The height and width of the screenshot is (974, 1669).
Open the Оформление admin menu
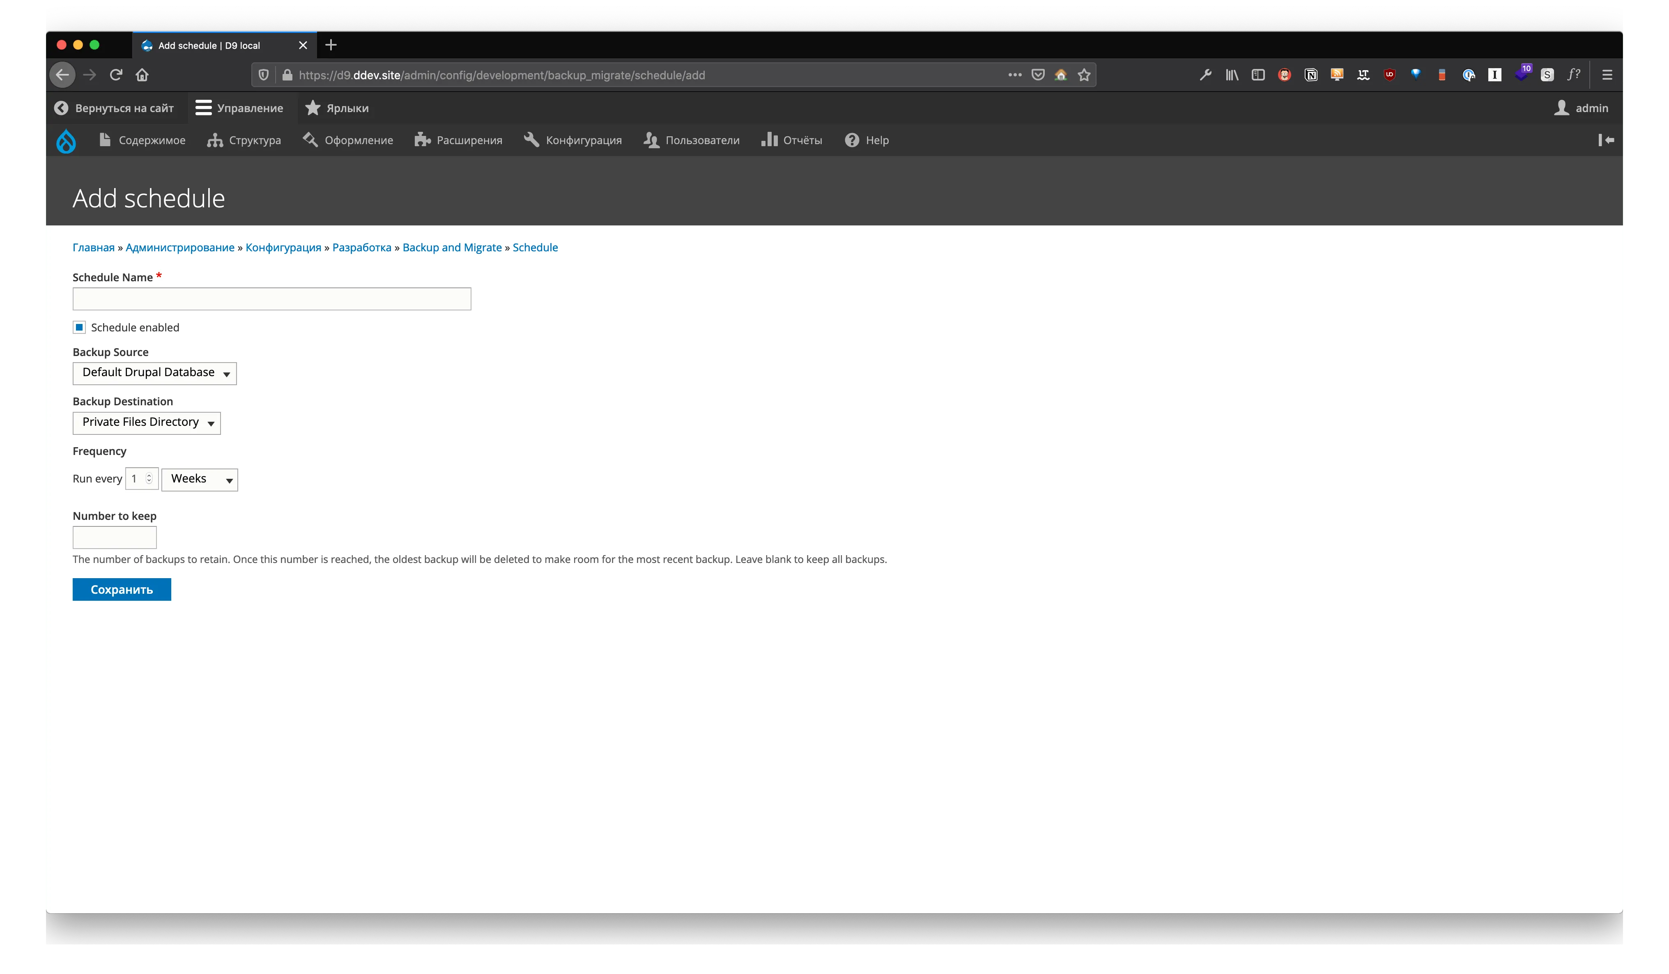pyautogui.click(x=348, y=140)
